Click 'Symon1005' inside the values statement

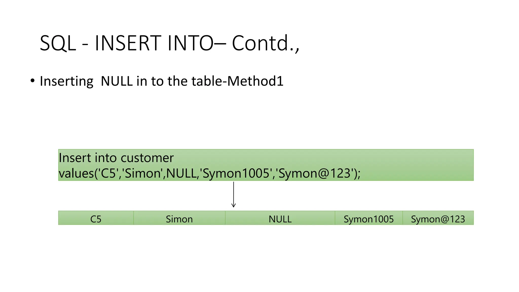click(236, 174)
